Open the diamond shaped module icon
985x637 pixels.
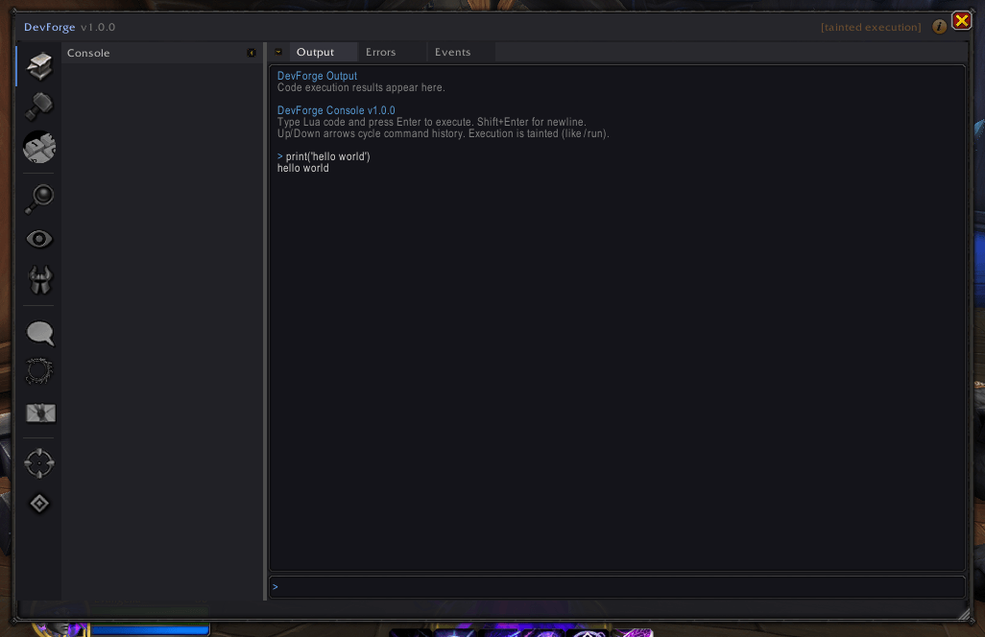[x=39, y=504]
